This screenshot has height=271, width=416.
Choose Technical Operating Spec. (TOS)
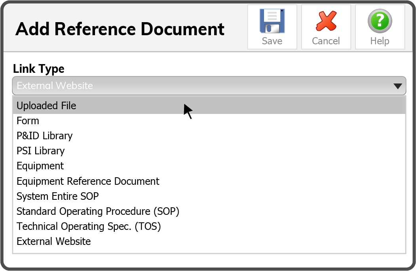click(x=89, y=226)
